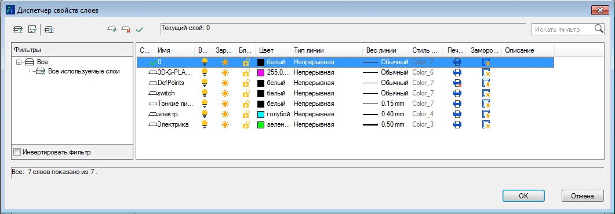
Task: Sort by the Вес линии column header
Action: tap(385, 50)
